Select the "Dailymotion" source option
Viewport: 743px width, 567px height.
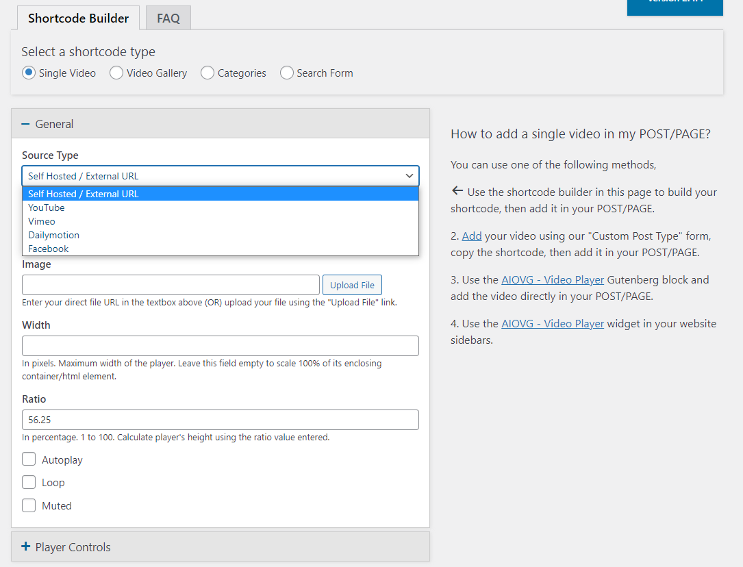53,234
